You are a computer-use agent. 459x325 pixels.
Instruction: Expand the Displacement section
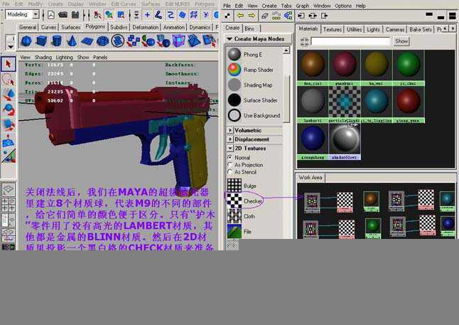pos(230,139)
